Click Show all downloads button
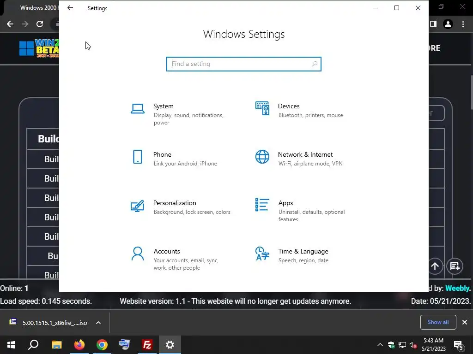This screenshot has width=473, height=354. [438, 322]
